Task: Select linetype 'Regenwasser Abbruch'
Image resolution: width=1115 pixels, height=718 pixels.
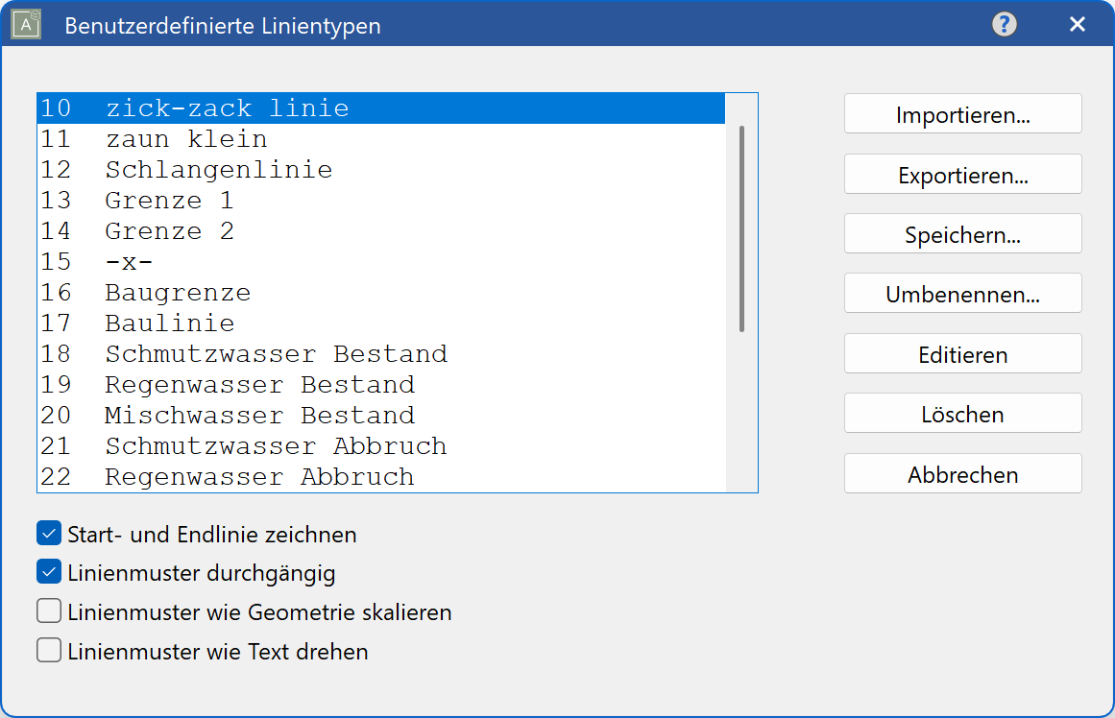Action: 259,476
